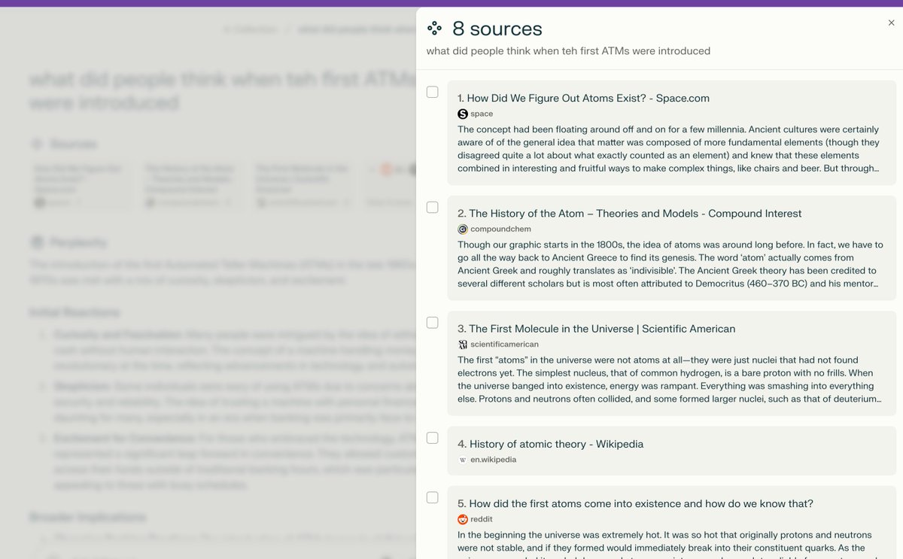903x559 pixels.
Task: Click the 'space' domain label
Action: (x=482, y=114)
